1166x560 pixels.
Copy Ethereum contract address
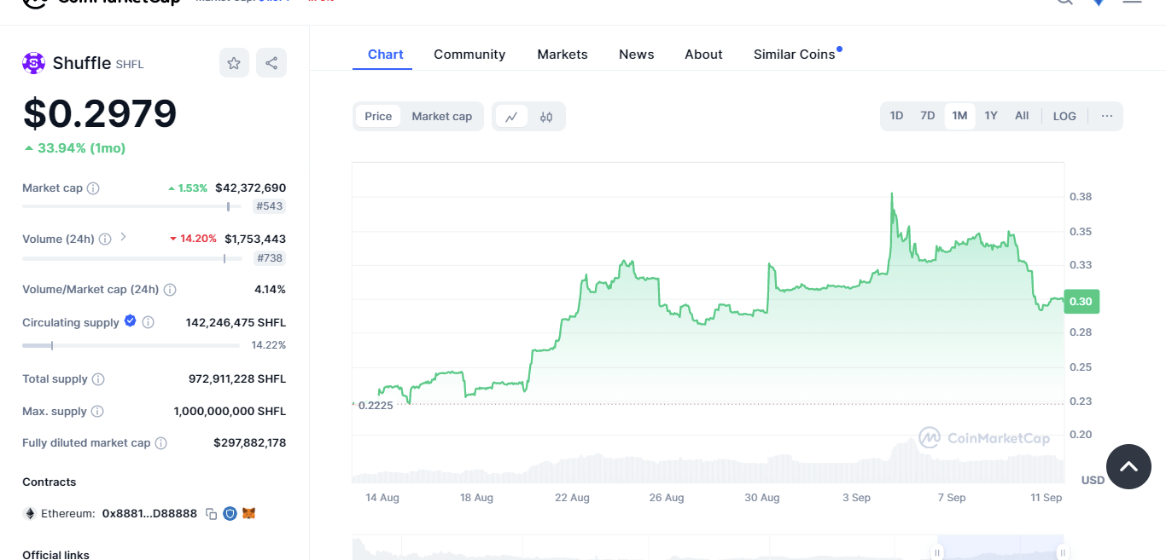(x=212, y=514)
